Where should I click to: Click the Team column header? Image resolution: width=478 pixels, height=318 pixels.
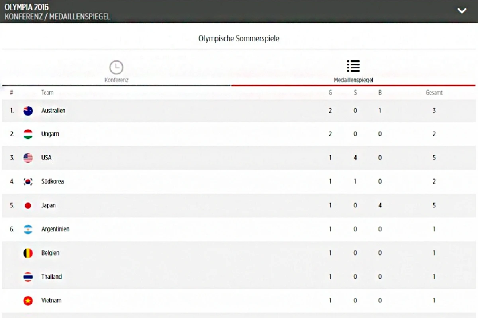click(47, 93)
